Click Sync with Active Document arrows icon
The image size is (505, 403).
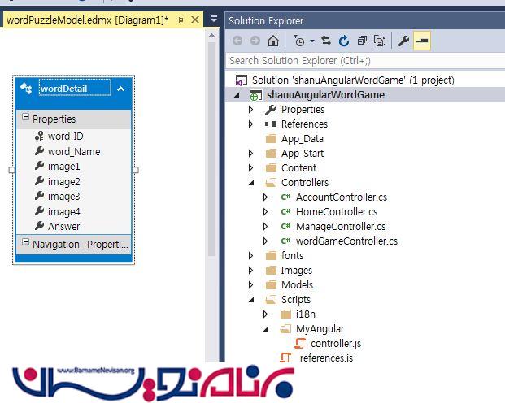[326, 41]
